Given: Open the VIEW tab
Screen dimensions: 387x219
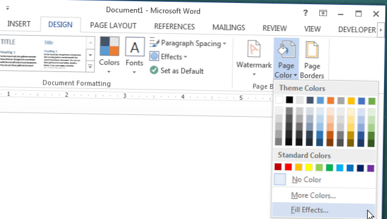Looking at the screenshot, I should (313, 29).
